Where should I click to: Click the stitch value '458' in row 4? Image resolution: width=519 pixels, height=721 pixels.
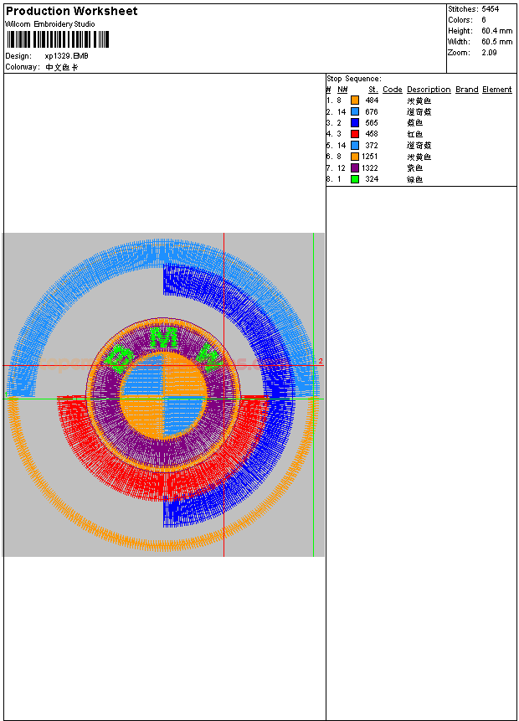point(372,134)
